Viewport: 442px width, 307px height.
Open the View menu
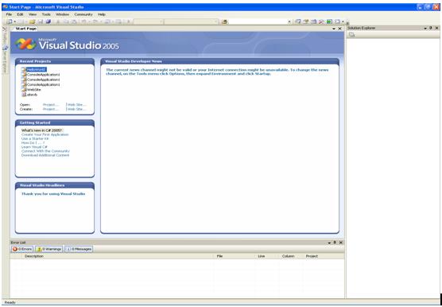tap(33, 14)
